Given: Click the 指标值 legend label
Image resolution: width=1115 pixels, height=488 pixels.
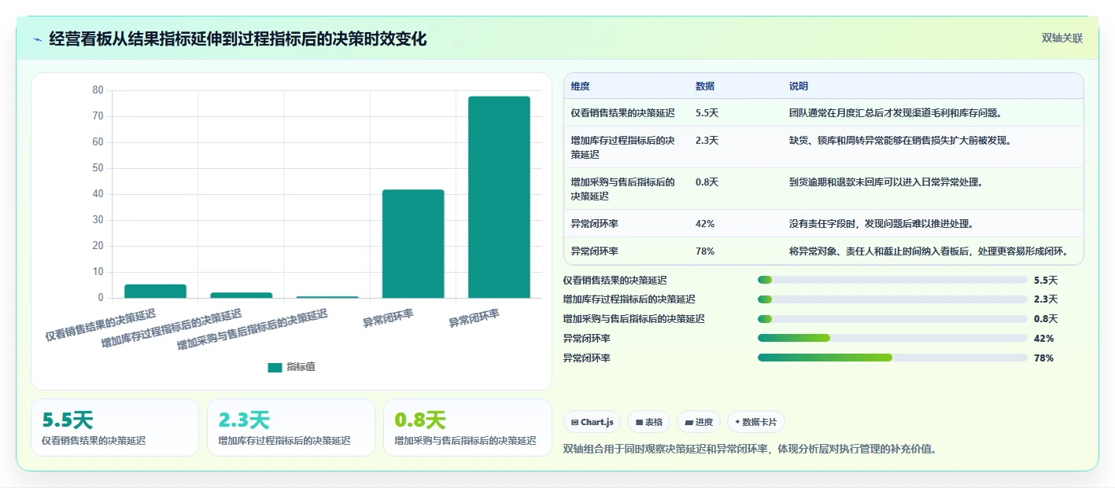Looking at the screenshot, I should coord(301,367).
